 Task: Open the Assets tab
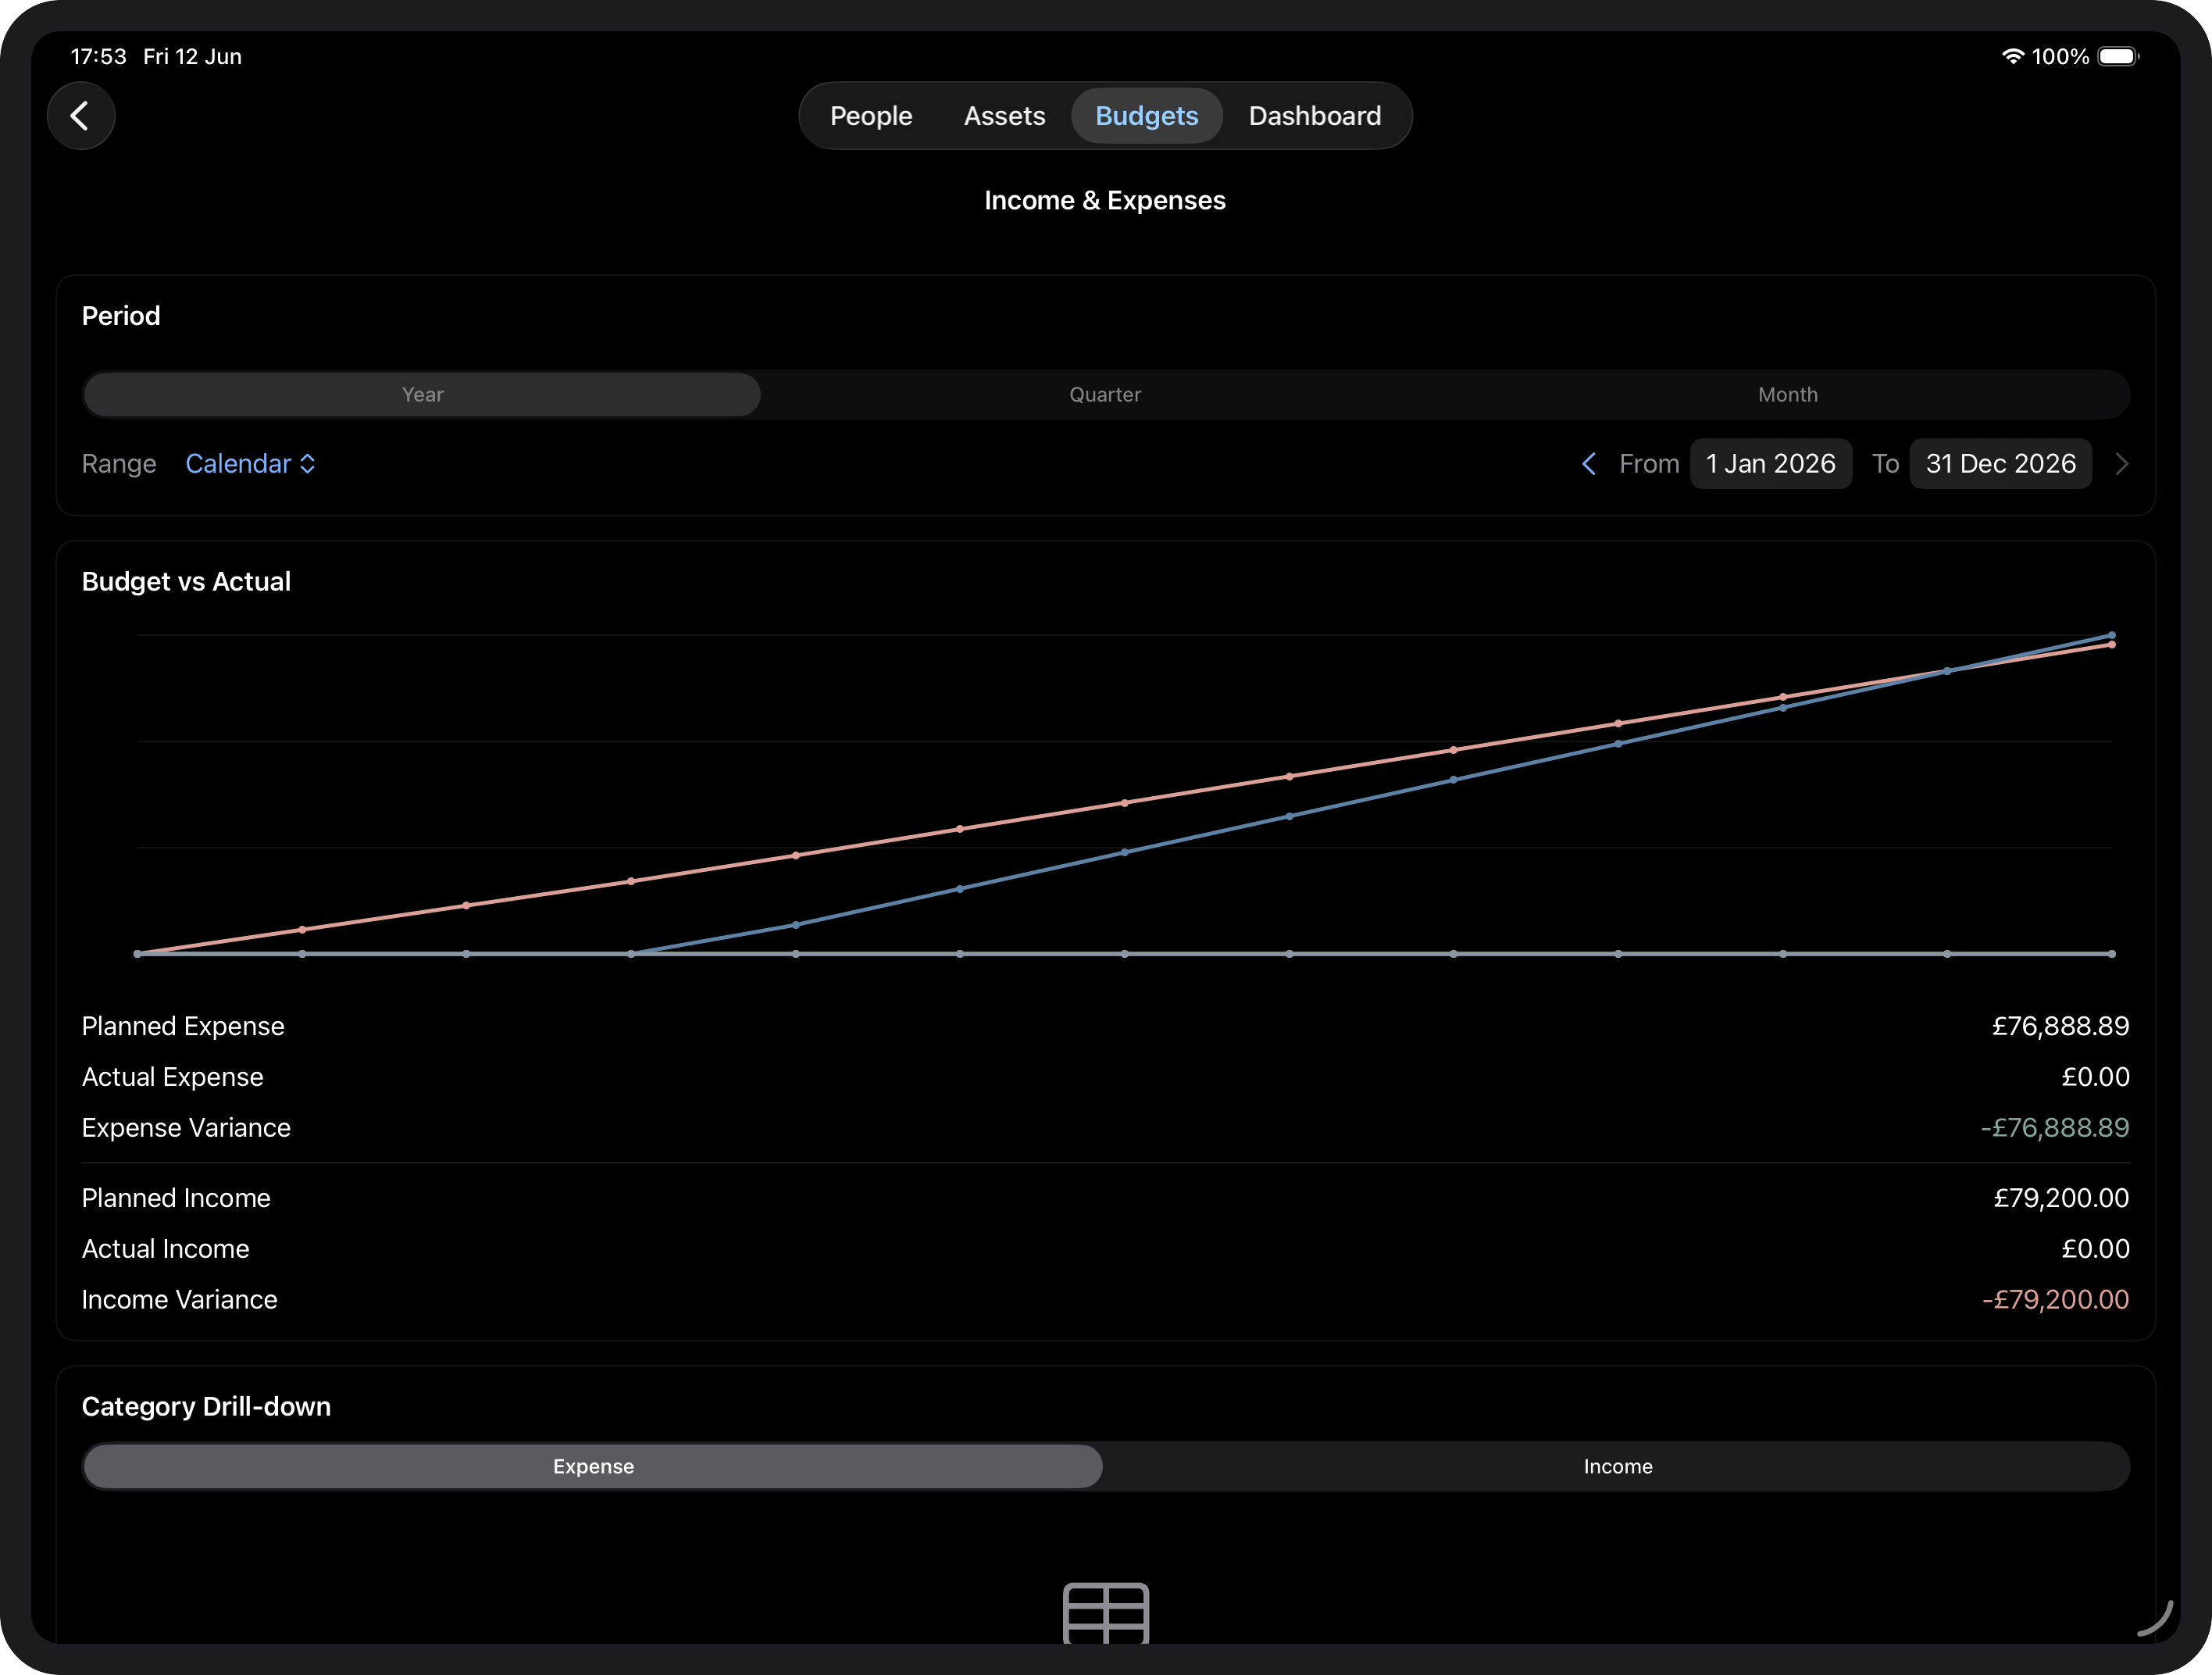click(1004, 116)
